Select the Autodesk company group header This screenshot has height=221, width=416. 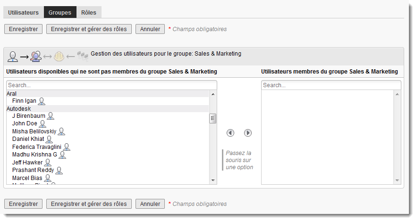(x=108, y=109)
